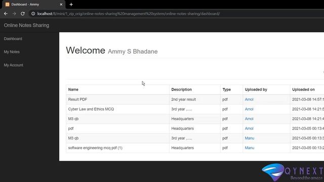Image resolution: width=324 pixels, height=182 pixels.
Task: Click the site info icon in address bar
Action: [33, 14]
